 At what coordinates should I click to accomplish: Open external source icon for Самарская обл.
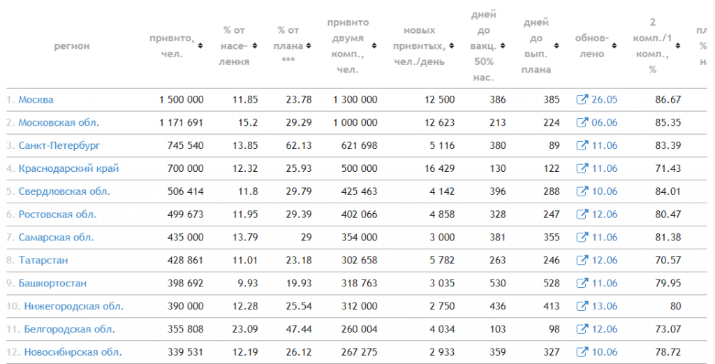point(582,237)
